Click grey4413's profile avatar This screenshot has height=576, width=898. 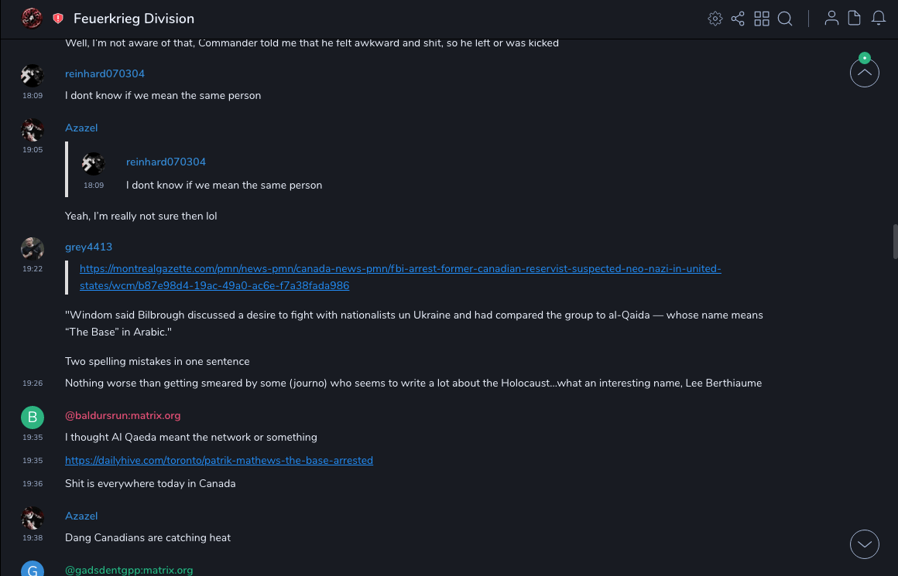[x=32, y=248]
